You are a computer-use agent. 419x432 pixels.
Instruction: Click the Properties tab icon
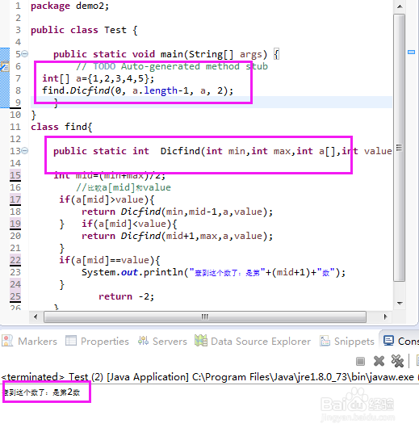pyautogui.click(x=71, y=341)
